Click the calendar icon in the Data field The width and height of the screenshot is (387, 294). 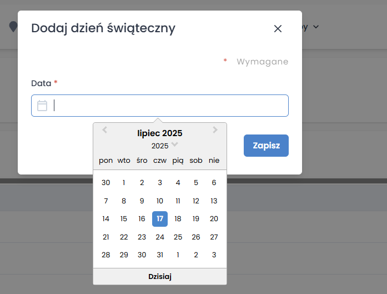click(x=42, y=106)
